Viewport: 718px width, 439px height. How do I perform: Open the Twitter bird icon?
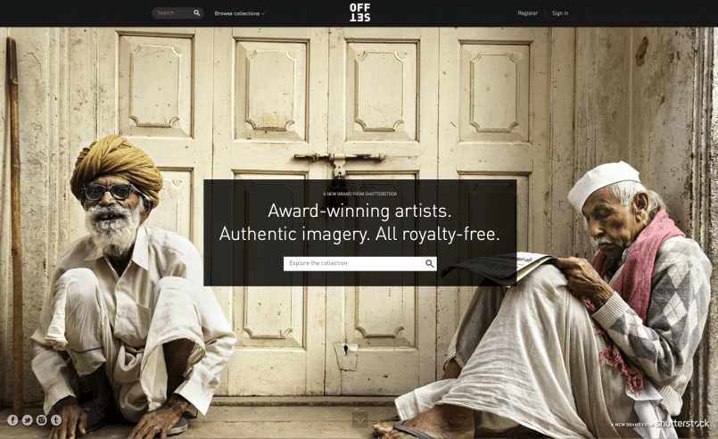pyautogui.click(x=28, y=420)
